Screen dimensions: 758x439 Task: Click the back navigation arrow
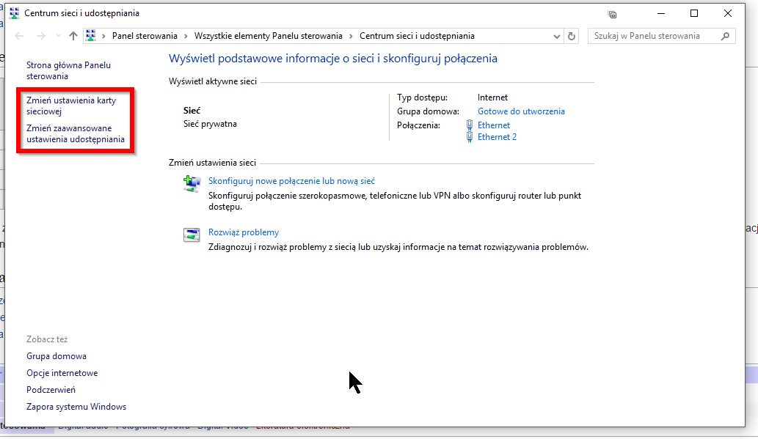pyautogui.click(x=20, y=36)
